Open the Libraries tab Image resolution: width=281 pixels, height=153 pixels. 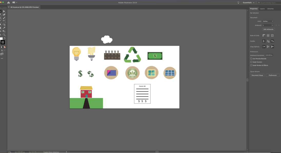click(x=270, y=8)
